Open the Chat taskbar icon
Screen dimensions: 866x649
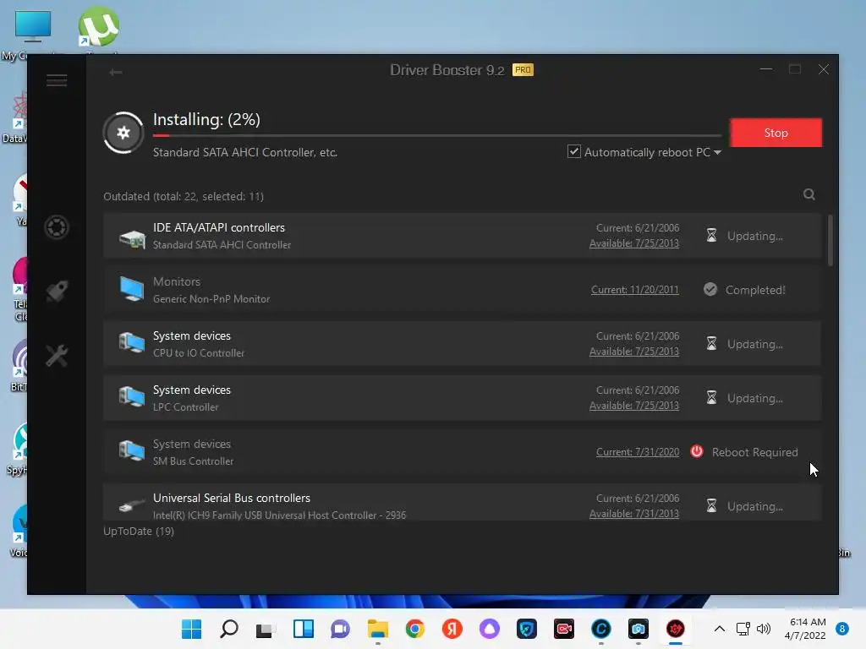click(x=340, y=629)
